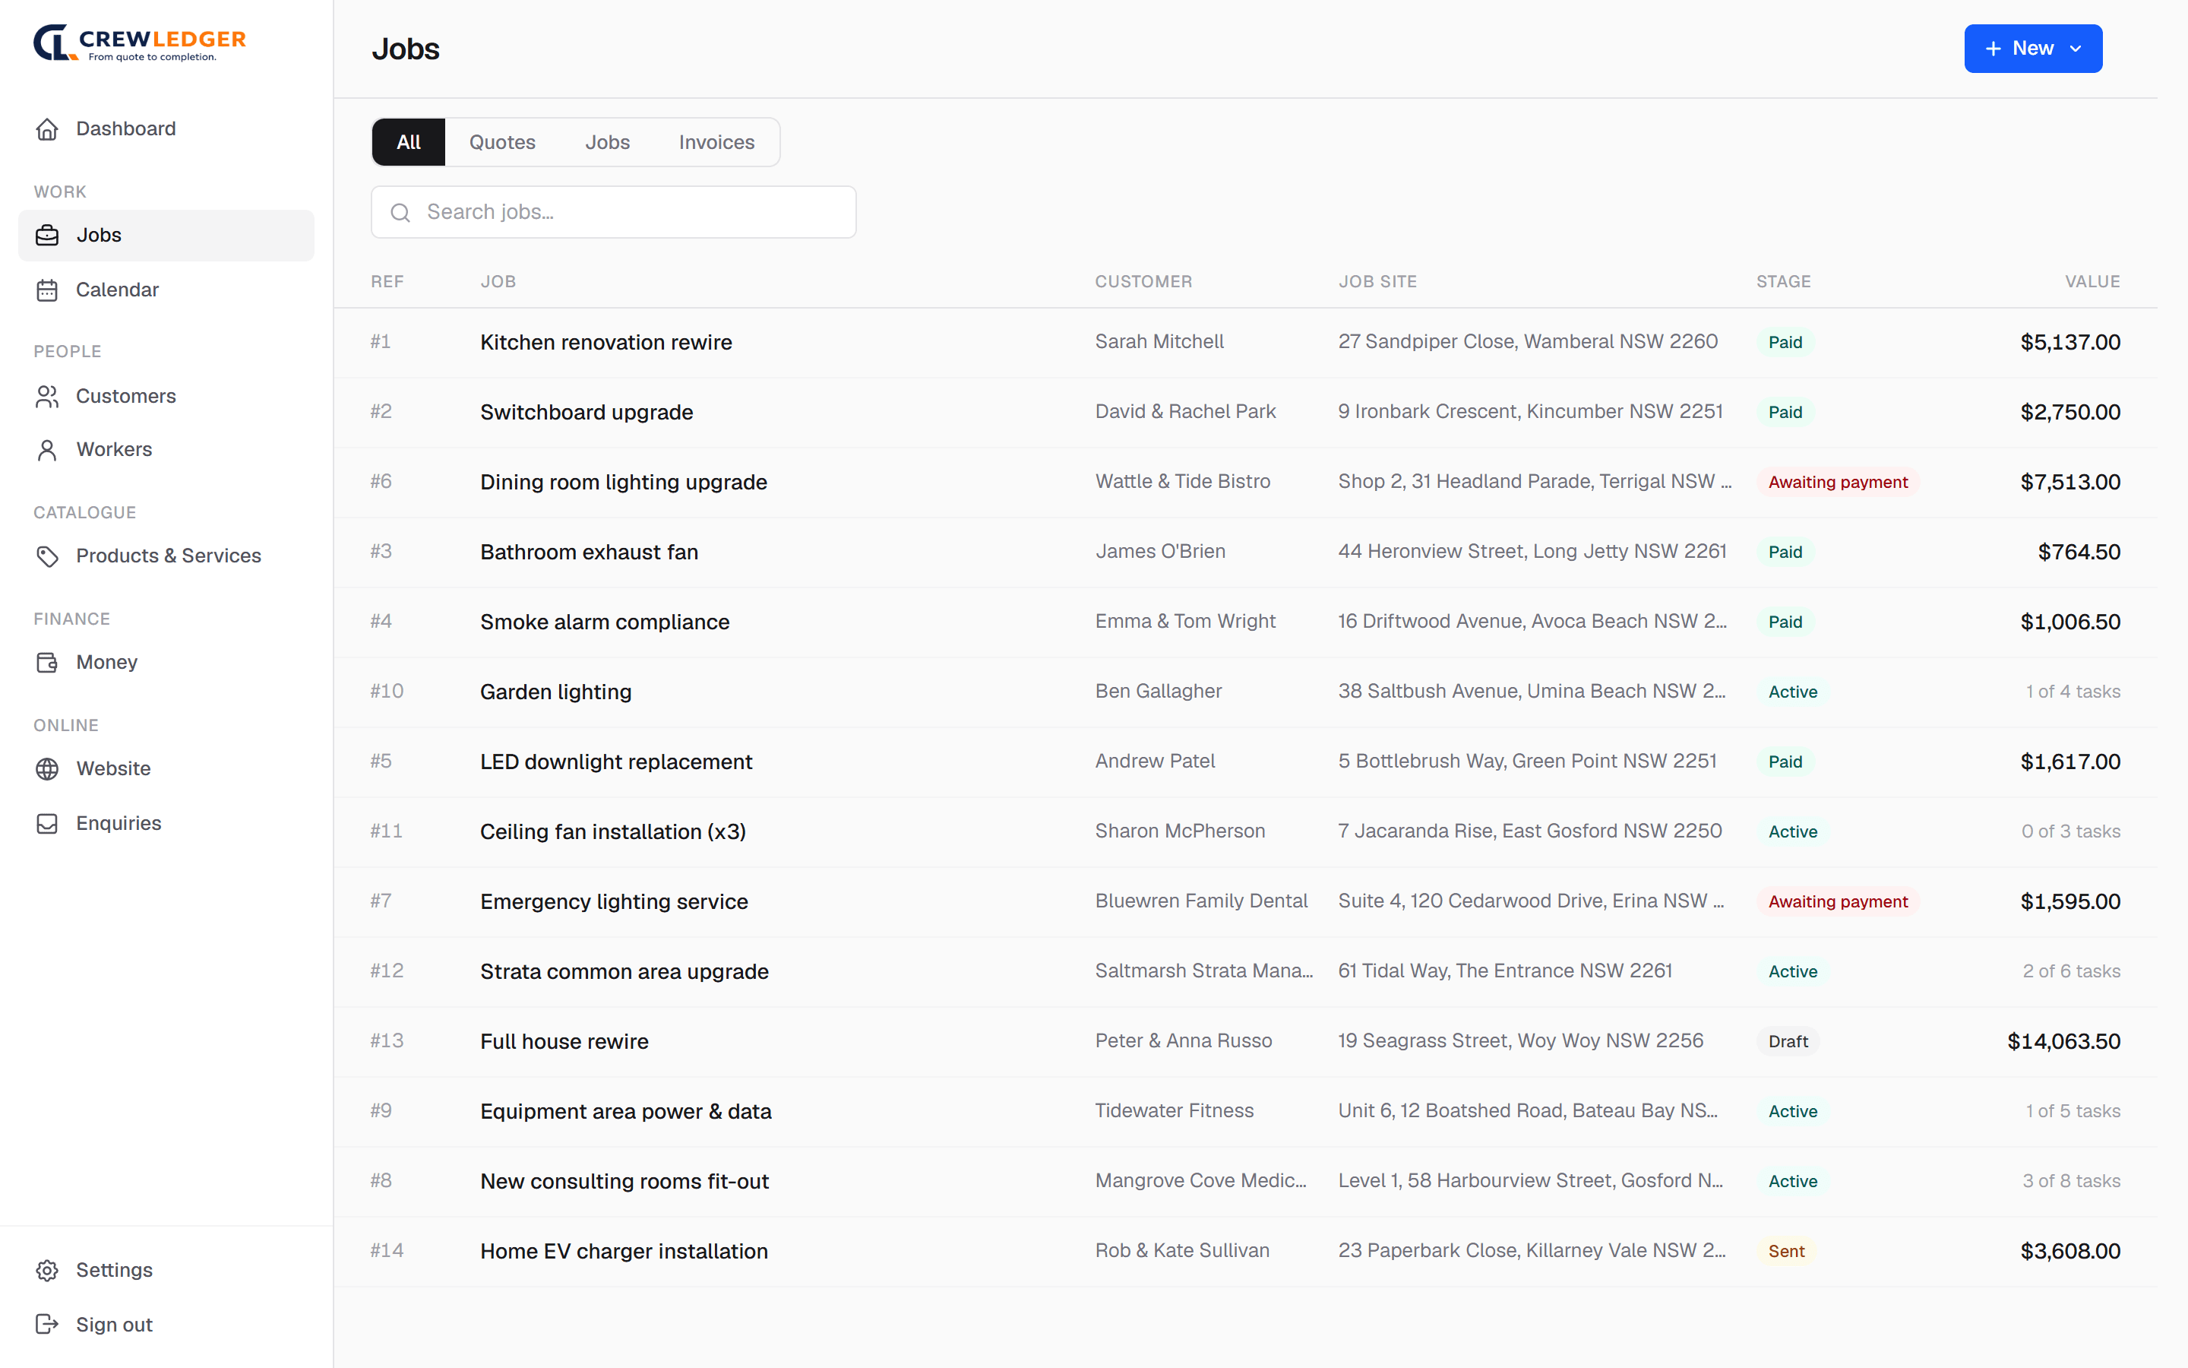Select the Jobs briefcase icon in sidebar
The image size is (2188, 1368).
pyautogui.click(x=47, y=236)
